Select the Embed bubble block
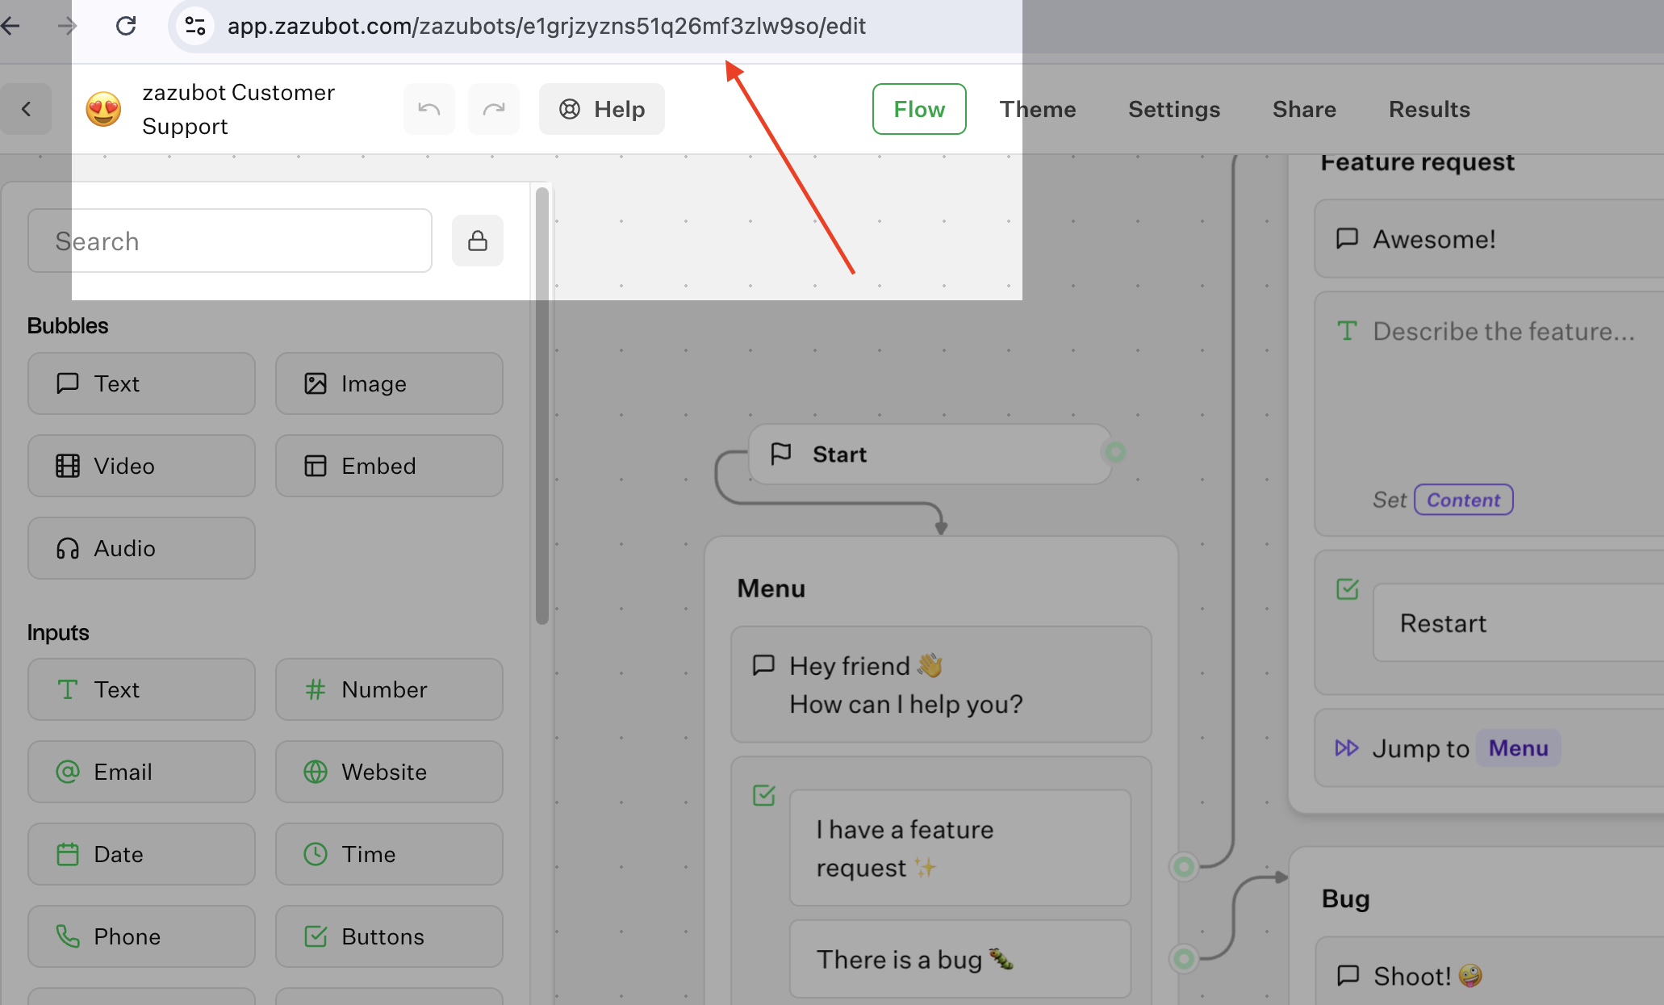Viewport: 1664px width, 1005px height. pos(389,466)
